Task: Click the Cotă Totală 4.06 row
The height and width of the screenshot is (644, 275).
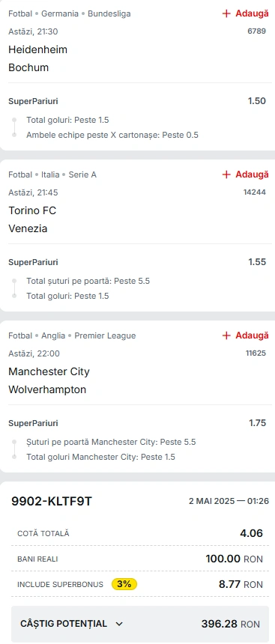Action: (137, 533)
